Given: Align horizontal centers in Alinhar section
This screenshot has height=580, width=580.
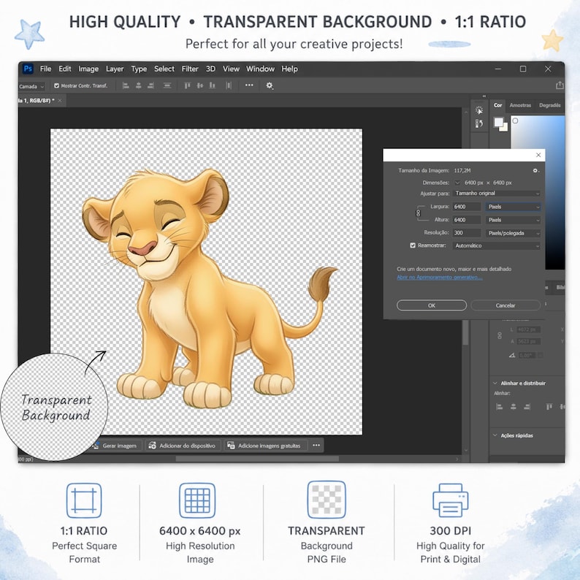Looking at the screenshot, I should click(513, 407).
